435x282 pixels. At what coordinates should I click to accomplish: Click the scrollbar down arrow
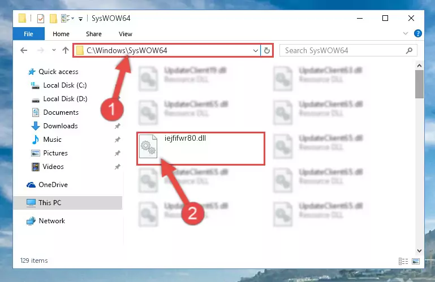coord(419,251)
